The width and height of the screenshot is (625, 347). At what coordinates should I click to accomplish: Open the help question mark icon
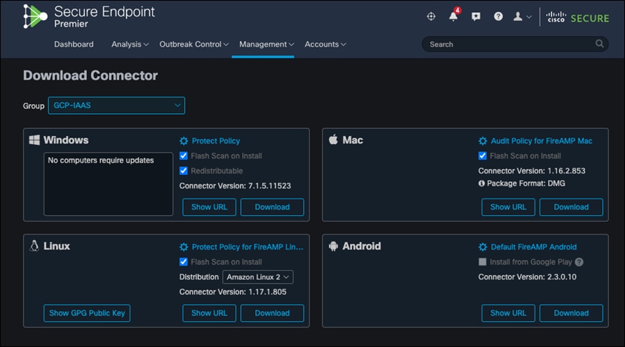(498, 16)
